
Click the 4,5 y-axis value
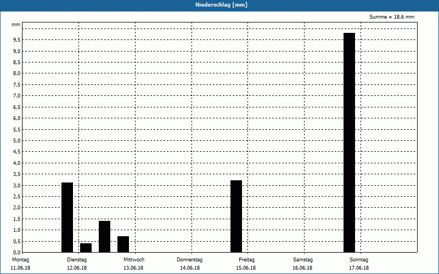coord(16,152)
